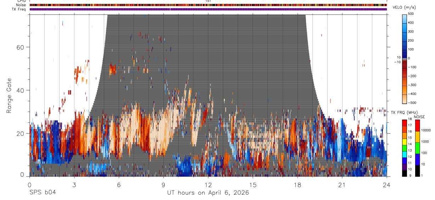Pick the purple 10–11 MHz frequency swatch
This screenshot has width=435, height=200.
pyautogui.click(x=405, y=167)
